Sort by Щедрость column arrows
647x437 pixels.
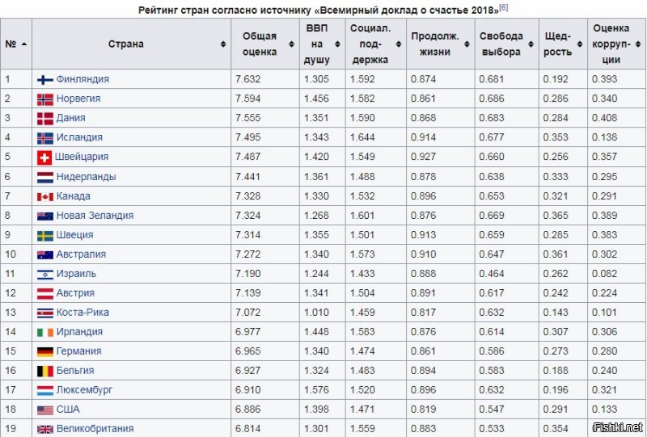pyautogui.click(x=579, y=44)
